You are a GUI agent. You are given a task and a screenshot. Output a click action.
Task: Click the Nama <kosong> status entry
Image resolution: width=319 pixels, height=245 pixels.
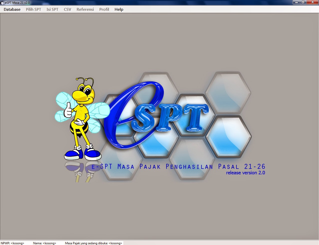pyautogui.click(x=45, y=243)
